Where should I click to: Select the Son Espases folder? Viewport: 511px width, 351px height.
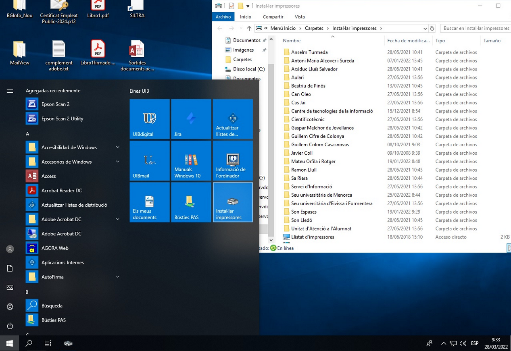click(x=304, y=212)
